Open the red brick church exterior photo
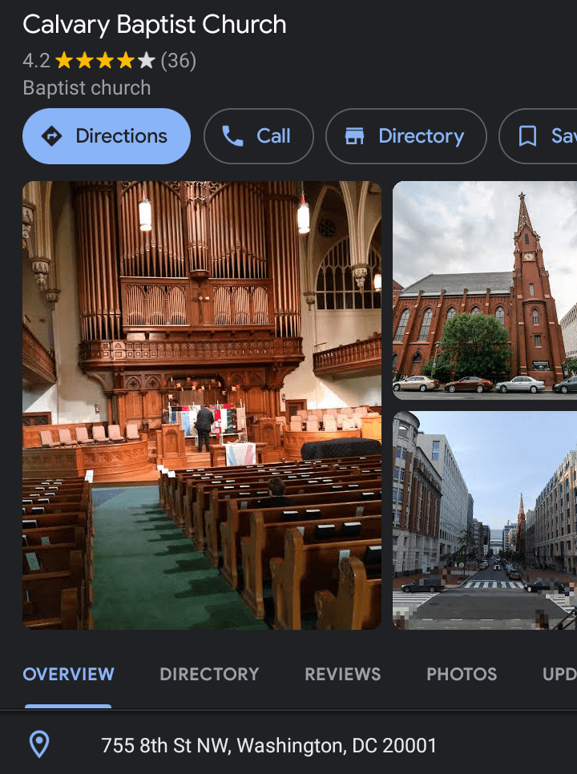This screenshot has height=774, width=577. pyautogui.click(x=484, y=290)
